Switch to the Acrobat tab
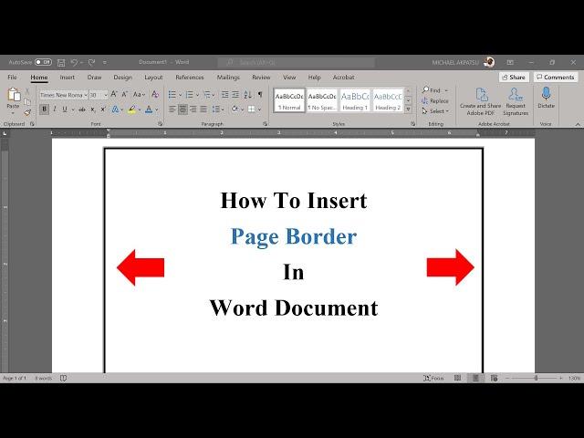Screen dimensions: 584x438 pyautogui.click(x=343, y=77)
